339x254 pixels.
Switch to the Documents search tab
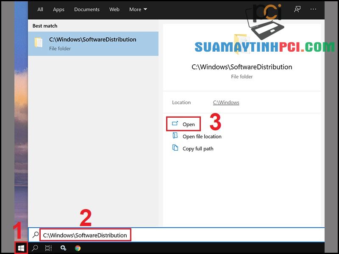(87, 9)
